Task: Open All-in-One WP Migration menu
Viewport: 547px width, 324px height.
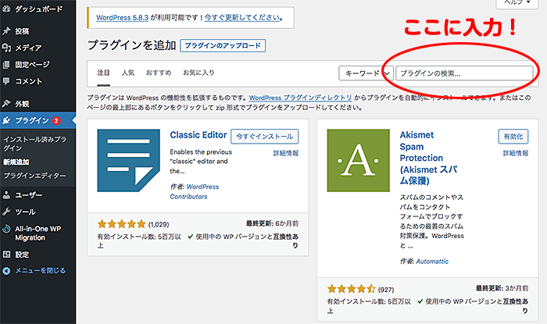Action: coord(38,233)
